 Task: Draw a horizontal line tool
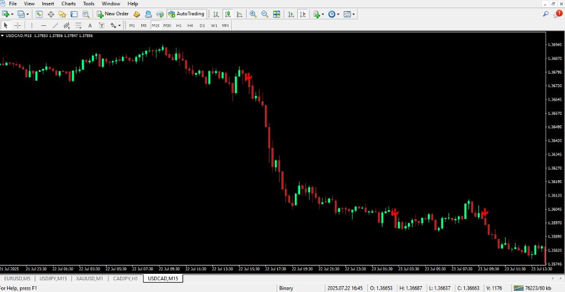click(x=44, y=25)
